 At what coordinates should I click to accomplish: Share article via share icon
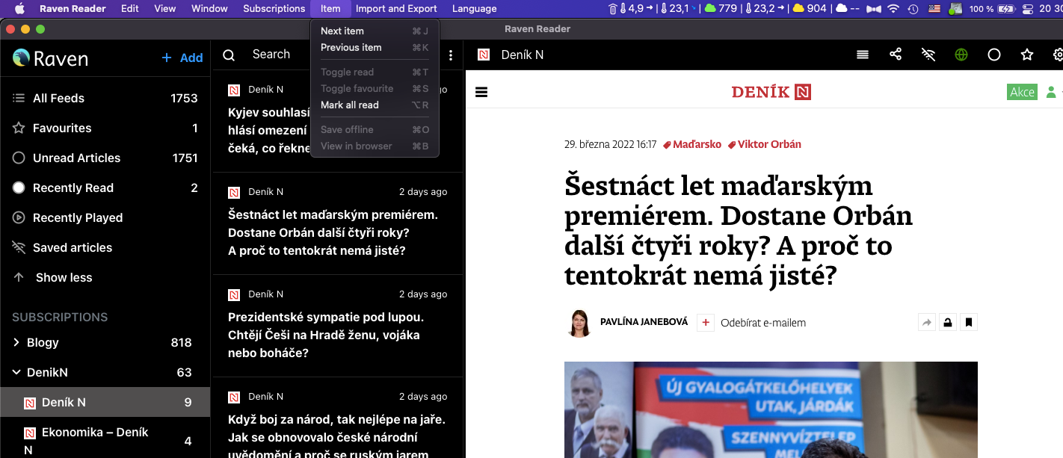(896, 55)
